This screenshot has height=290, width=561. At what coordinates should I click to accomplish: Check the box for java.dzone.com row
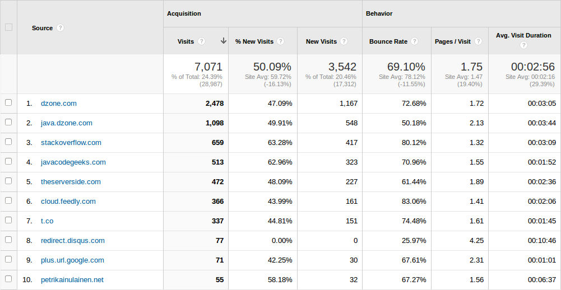pyautogui.click(x=8, y=122)
